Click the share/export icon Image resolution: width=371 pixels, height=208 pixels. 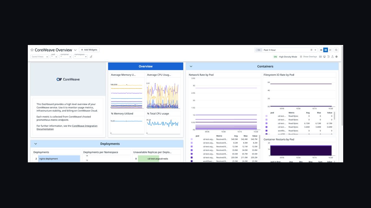pos(332,57)
